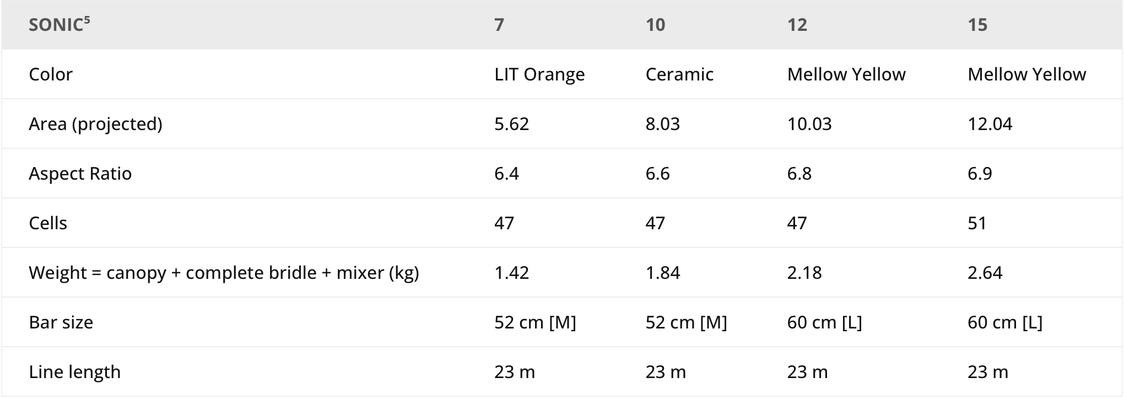The width and height of the screenshot is (1124, 399).
Task: Select the LIT Orange color cell
Action: point(539,74)
